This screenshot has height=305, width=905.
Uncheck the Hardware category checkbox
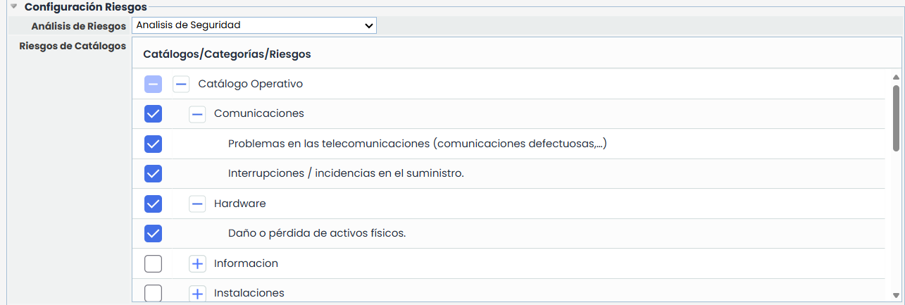(153, 204)
